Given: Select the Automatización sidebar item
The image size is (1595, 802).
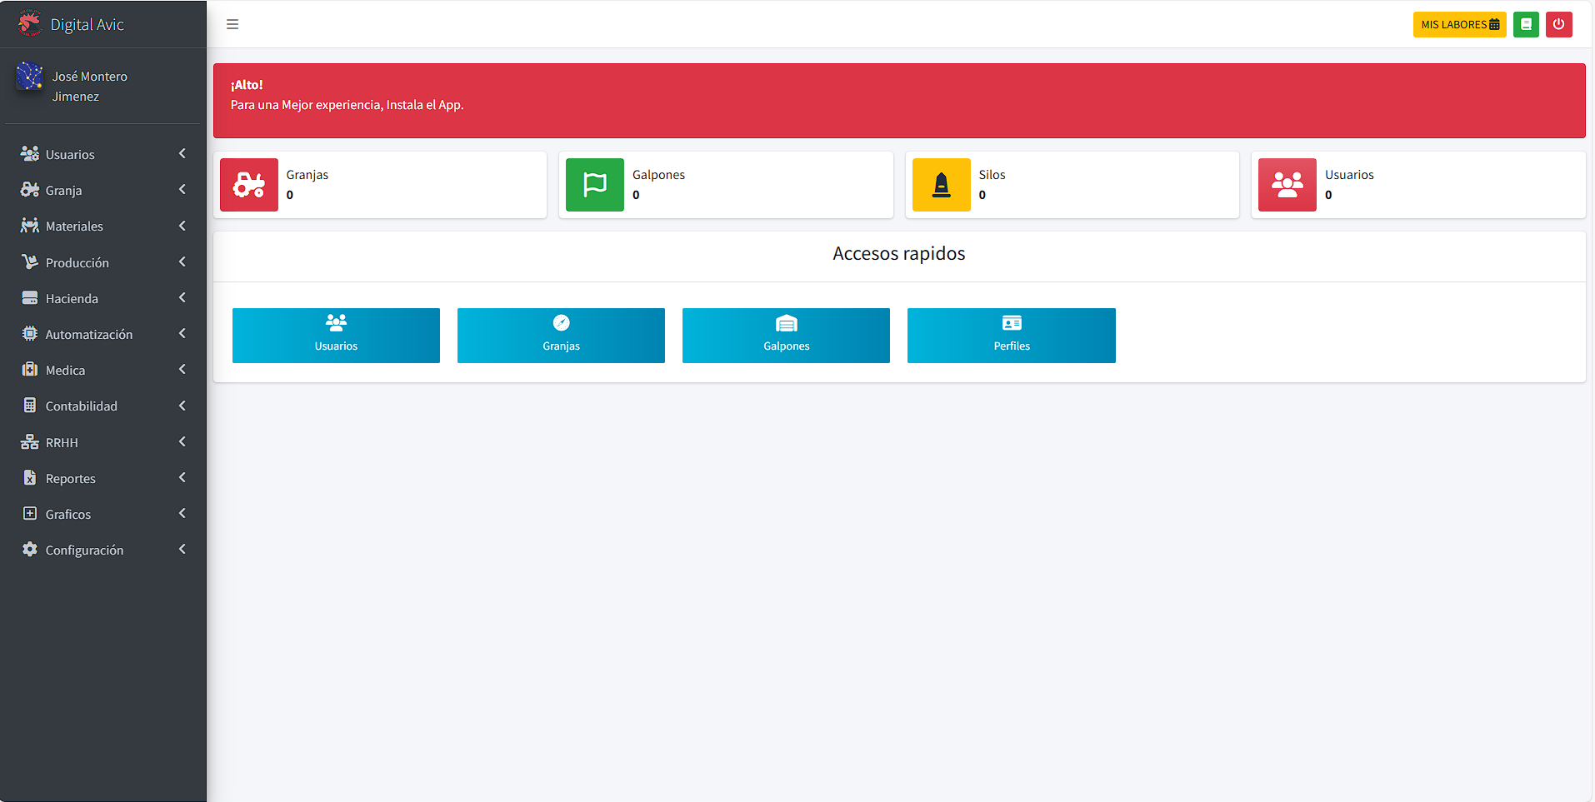Looking at the screenshot, I should pyautogui.click(x=88, y=335).
